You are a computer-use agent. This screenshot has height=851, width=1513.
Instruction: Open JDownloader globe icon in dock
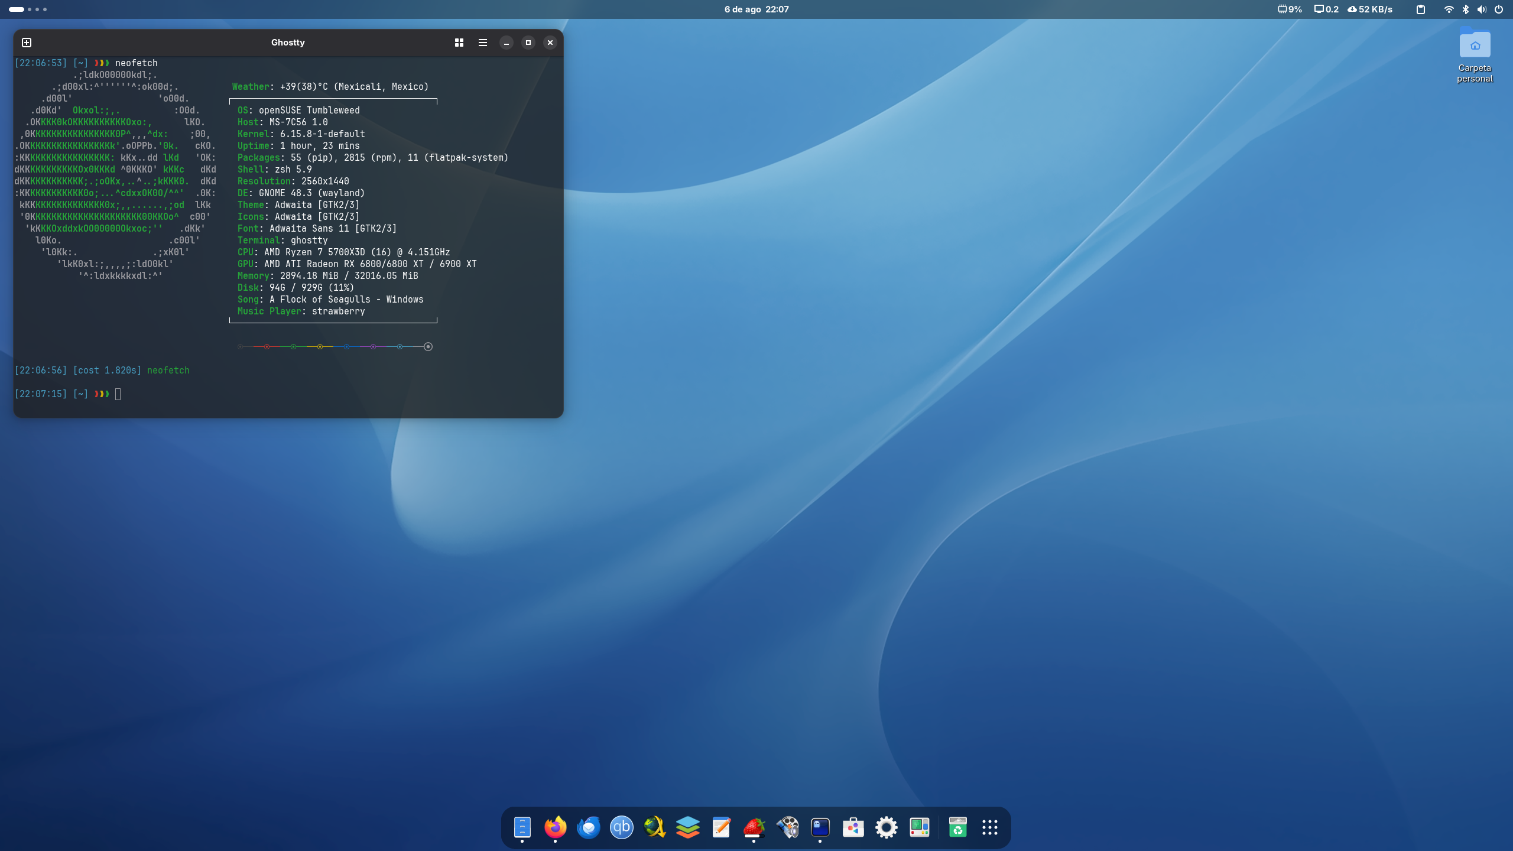(x=655, y=827)
